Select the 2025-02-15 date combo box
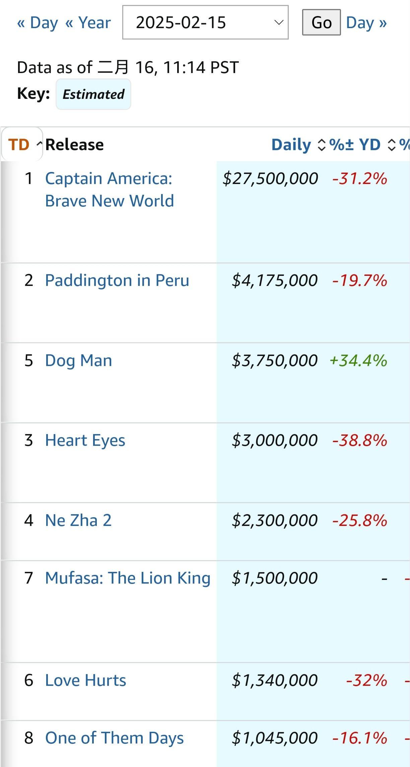Screen dimensions: 410x767 (205, 22)
